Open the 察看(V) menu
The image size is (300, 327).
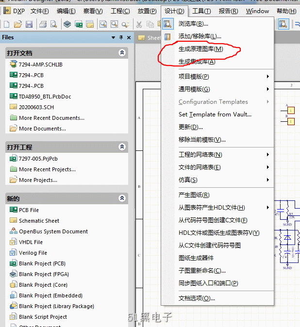point(93,11)
